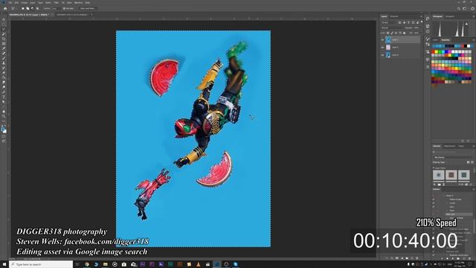Screen dimensions: 476x268
Task: Choose Add to selection mode icon
Action: [28, 8]
